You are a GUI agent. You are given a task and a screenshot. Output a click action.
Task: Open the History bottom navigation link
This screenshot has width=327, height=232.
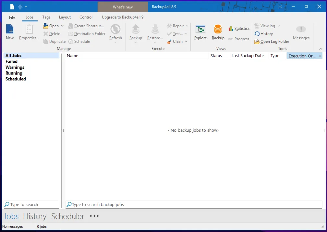pyautogui.click(x=35, y=216)
